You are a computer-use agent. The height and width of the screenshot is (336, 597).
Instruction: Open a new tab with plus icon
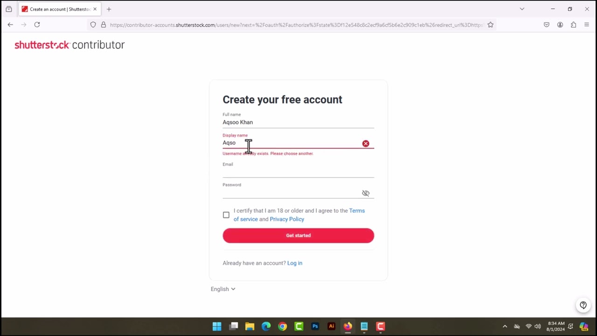[x=109, y=9]
